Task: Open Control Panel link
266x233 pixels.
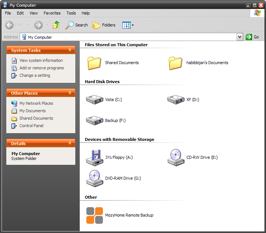Action: (x=31, y=126)
